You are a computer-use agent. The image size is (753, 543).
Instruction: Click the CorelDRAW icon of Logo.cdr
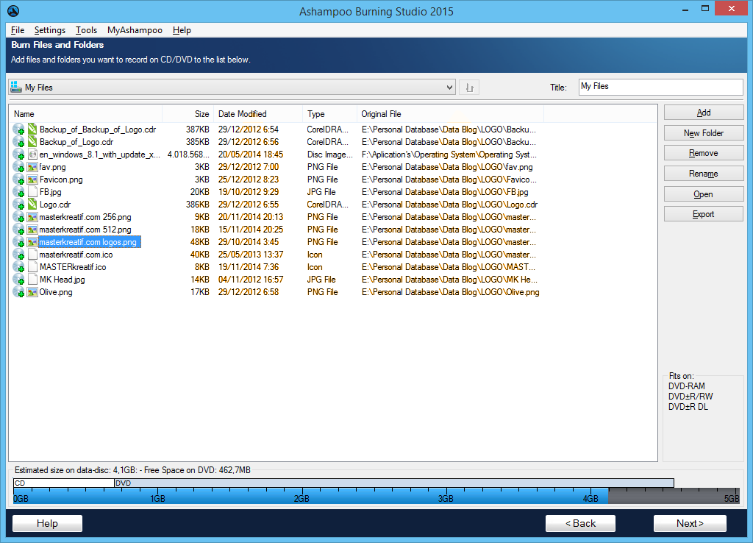point(32,205)
